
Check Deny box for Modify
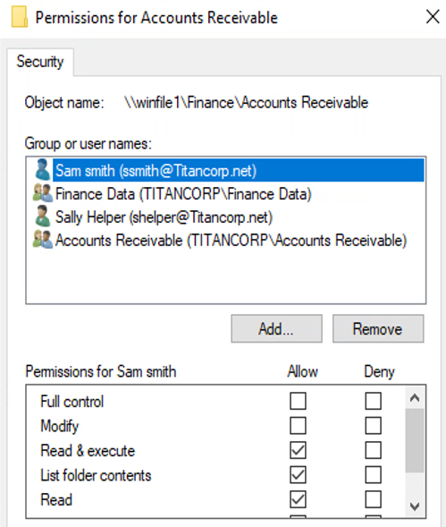pyautogui.click(x=373, y=426)
